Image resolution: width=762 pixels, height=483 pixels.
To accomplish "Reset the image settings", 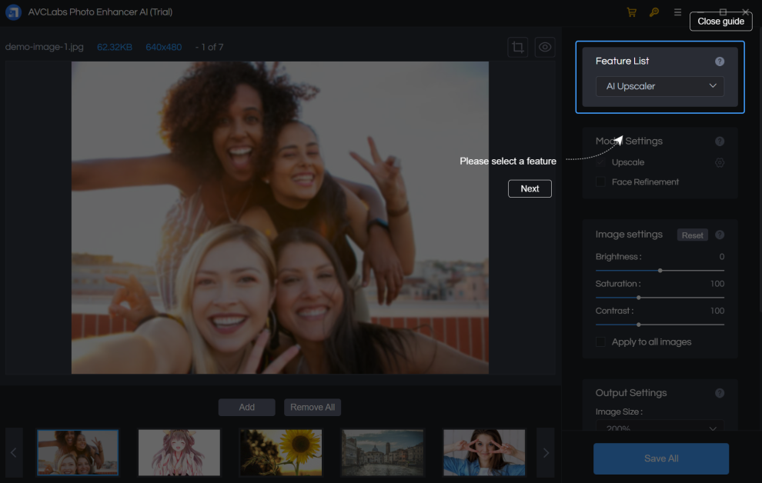I will 693,235.
